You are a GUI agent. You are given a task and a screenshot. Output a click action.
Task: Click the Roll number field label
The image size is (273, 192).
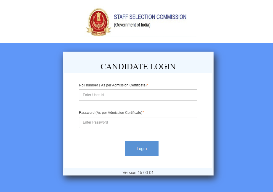point(113,85)
